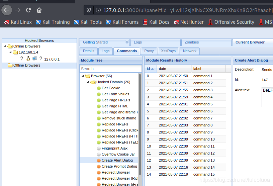Open the Kali Tools bookmark
This screenshot has height=186, width=273.
tap(88, 22)
